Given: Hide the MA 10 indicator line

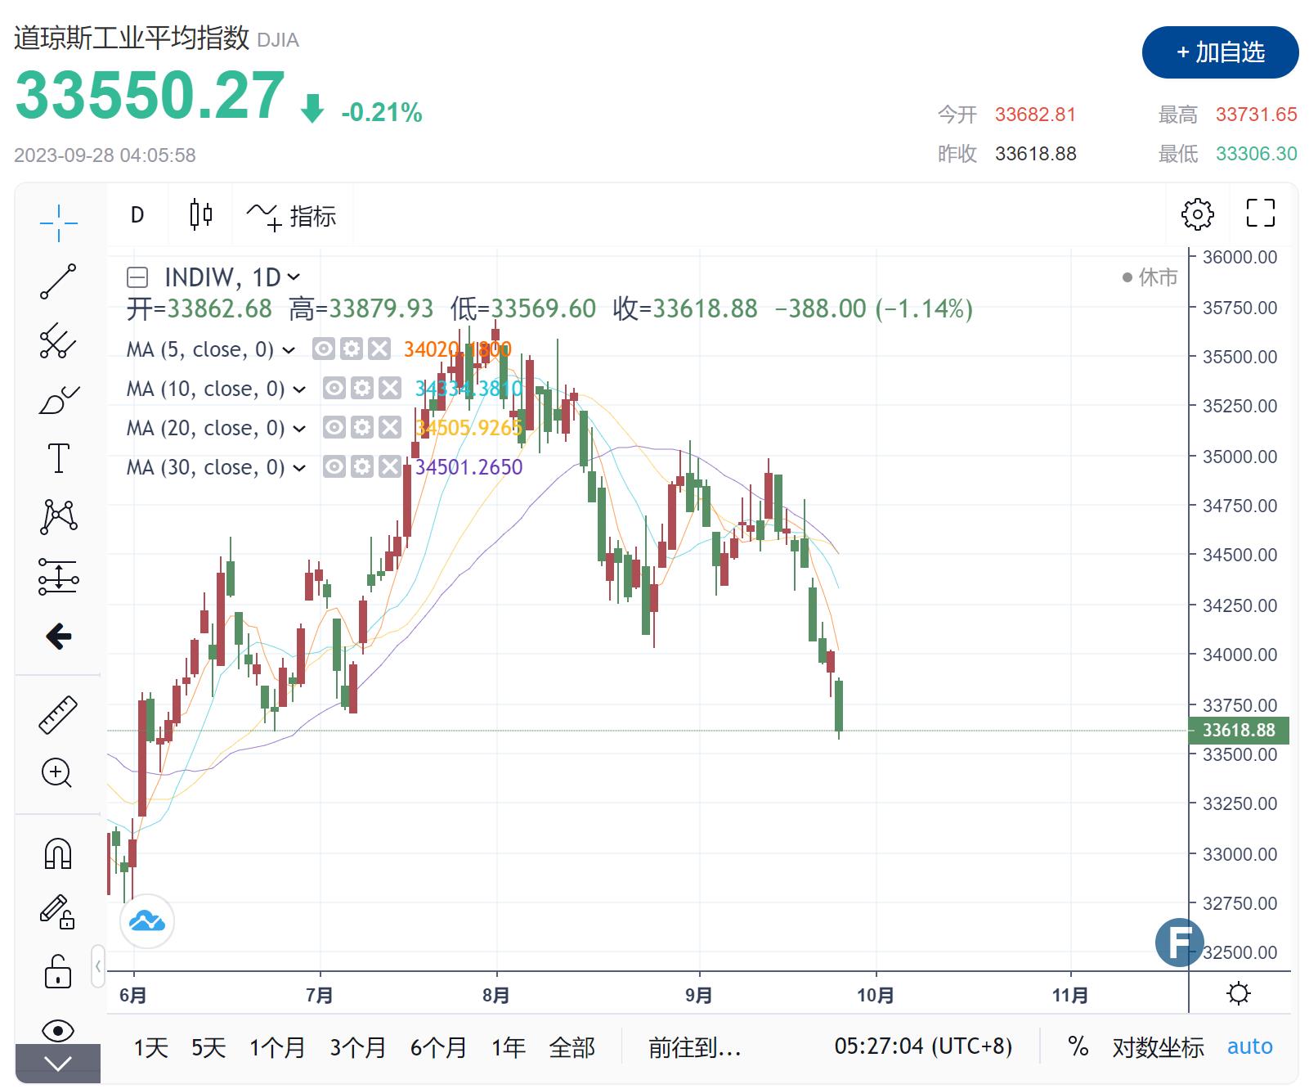Looking at the screenshot, I should pyautogui.click(x=334, y=388).
